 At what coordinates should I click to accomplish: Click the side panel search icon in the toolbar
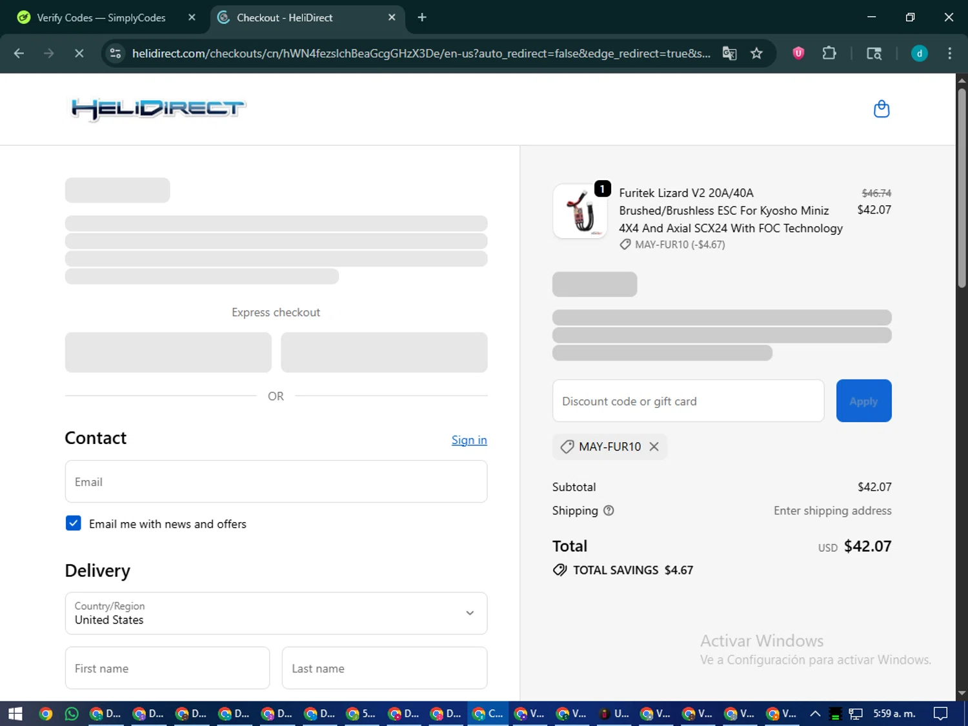click(874, 54)
